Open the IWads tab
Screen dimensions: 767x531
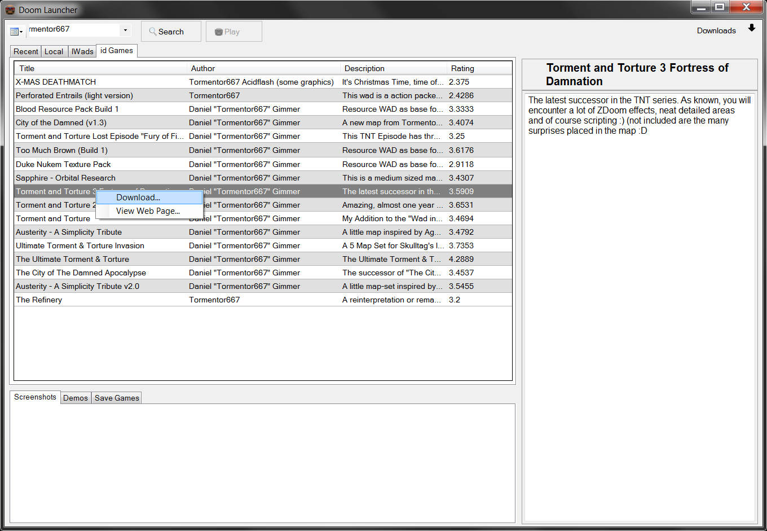[82, 51]
